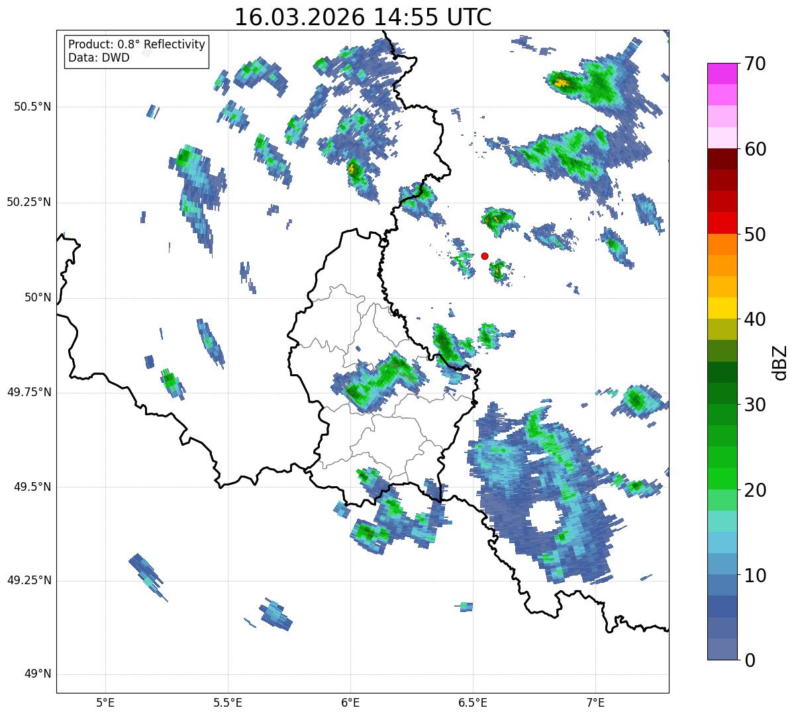The height and width of the screenshot is (716, 796).
Task: Click the bright green 20 dBZ colorbar band
Action: pyautogui.click(x=722, y=478)
